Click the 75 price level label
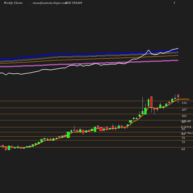 183,142
